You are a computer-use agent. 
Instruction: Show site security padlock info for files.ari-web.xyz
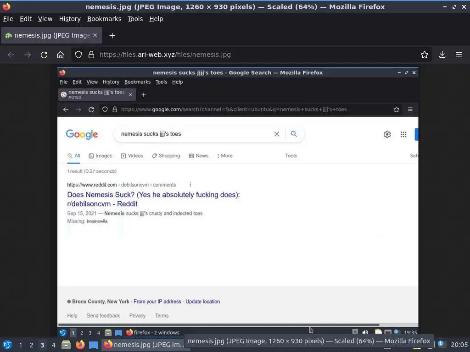click(x=91, y=55)
